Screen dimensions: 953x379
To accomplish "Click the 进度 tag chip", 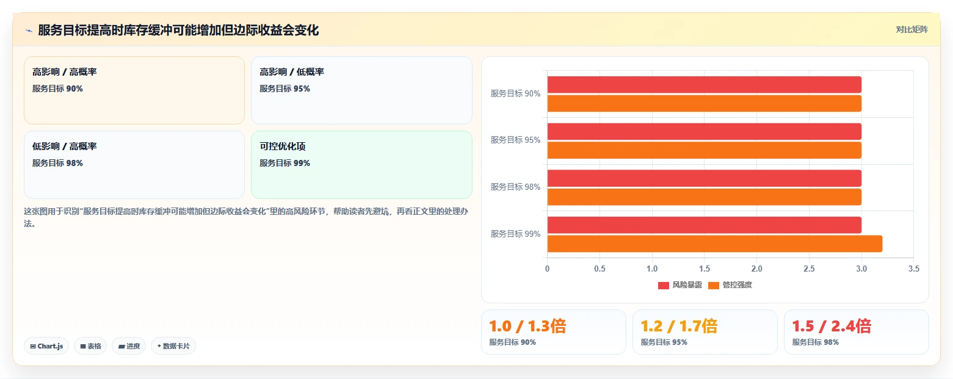I will tap(129, 346).
